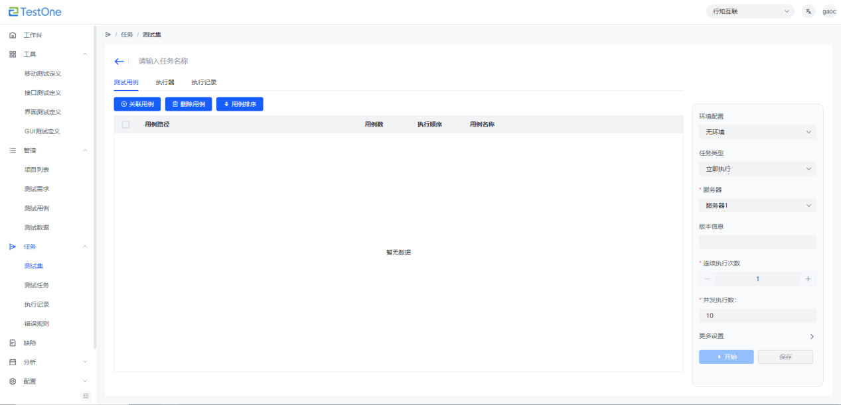841x405 pixels.
Task: Open the 行知互联 project selector
Action: coord(751,11)
